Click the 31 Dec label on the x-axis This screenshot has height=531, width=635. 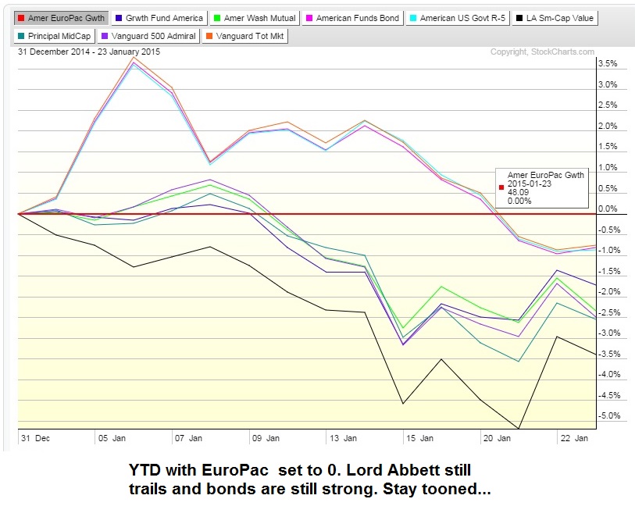point(36,438)
